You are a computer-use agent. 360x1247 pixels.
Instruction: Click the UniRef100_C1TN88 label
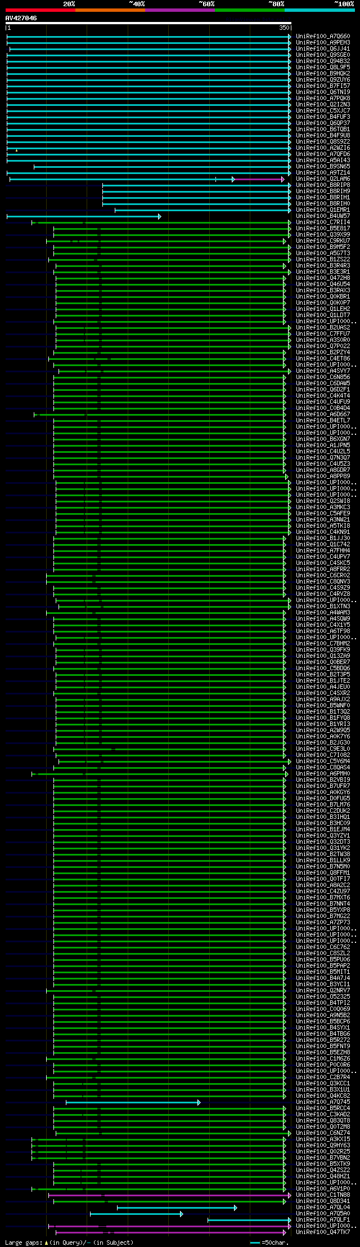(x=323, y=1195)
